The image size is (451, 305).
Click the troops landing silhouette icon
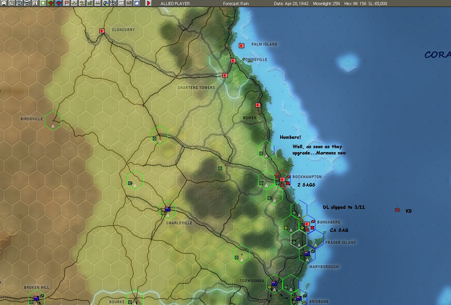point(97,3)
